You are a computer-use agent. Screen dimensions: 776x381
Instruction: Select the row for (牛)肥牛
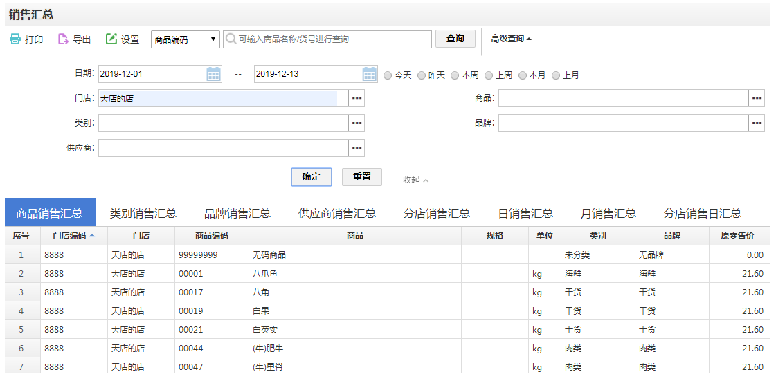[386, 349]
